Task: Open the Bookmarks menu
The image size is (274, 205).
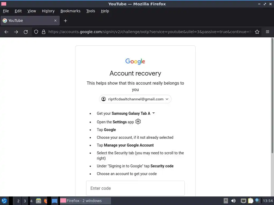Action: click(x=70, y=11)
